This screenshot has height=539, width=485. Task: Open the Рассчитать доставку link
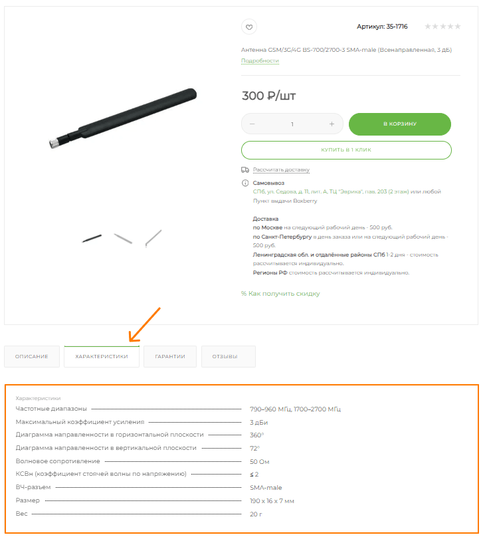pos(281,170)
